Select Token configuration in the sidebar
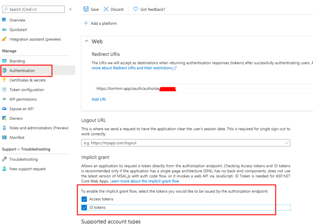The image size is (313, 224). (x=27, y=90)
